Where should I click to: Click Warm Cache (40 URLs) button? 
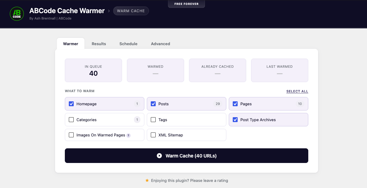coord(187,156)
